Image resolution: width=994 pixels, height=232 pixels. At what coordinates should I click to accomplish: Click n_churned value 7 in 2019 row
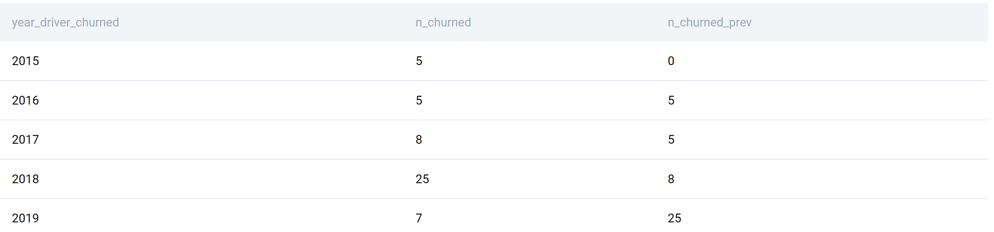tap(419, 218)
